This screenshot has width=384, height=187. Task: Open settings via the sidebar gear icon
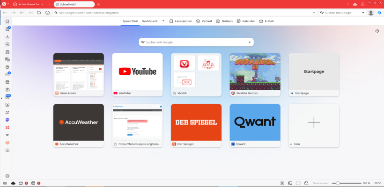pos(7,176)
